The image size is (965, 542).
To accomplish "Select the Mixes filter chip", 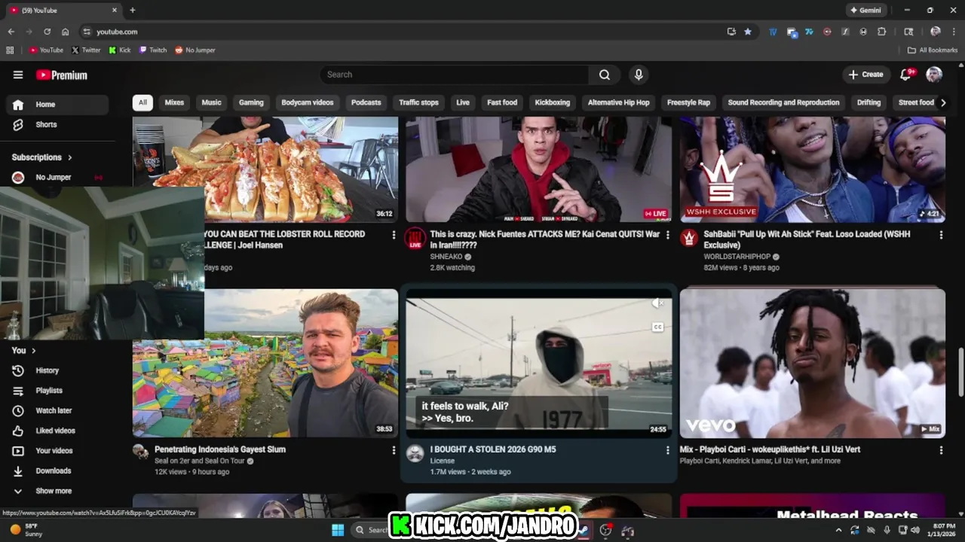I will pyautogui.click(x=174, y=102).
